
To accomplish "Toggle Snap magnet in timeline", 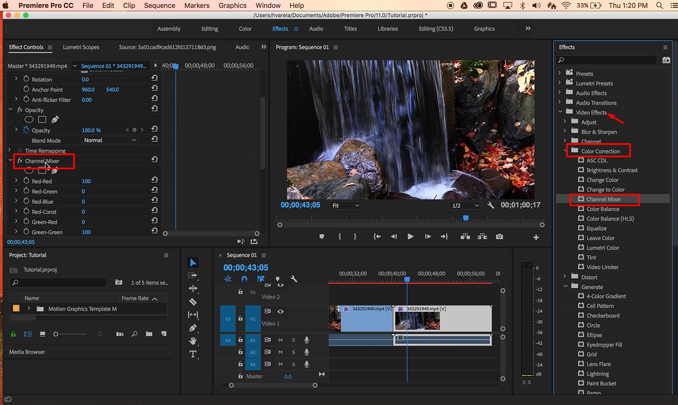I will pos(244,279).
